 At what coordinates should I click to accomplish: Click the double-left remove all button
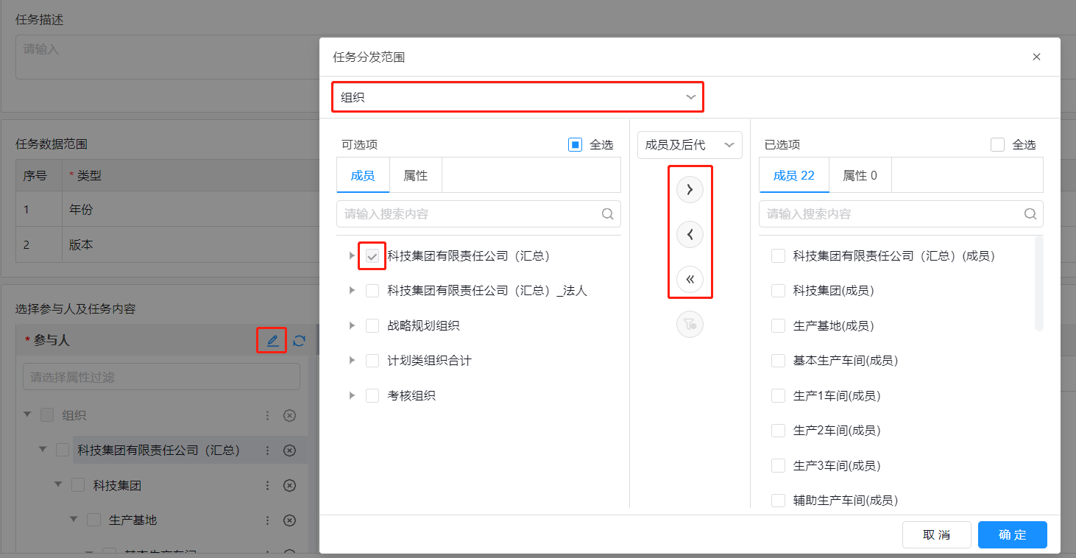click(x=690, y=280)
